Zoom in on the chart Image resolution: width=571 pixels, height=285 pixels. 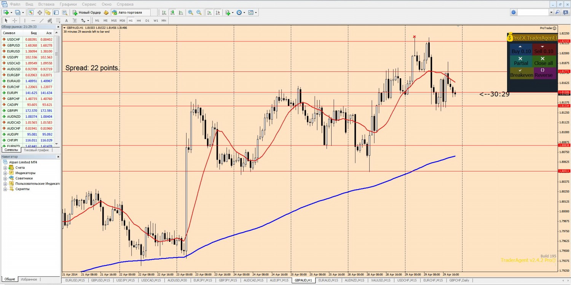click(190, 13)
